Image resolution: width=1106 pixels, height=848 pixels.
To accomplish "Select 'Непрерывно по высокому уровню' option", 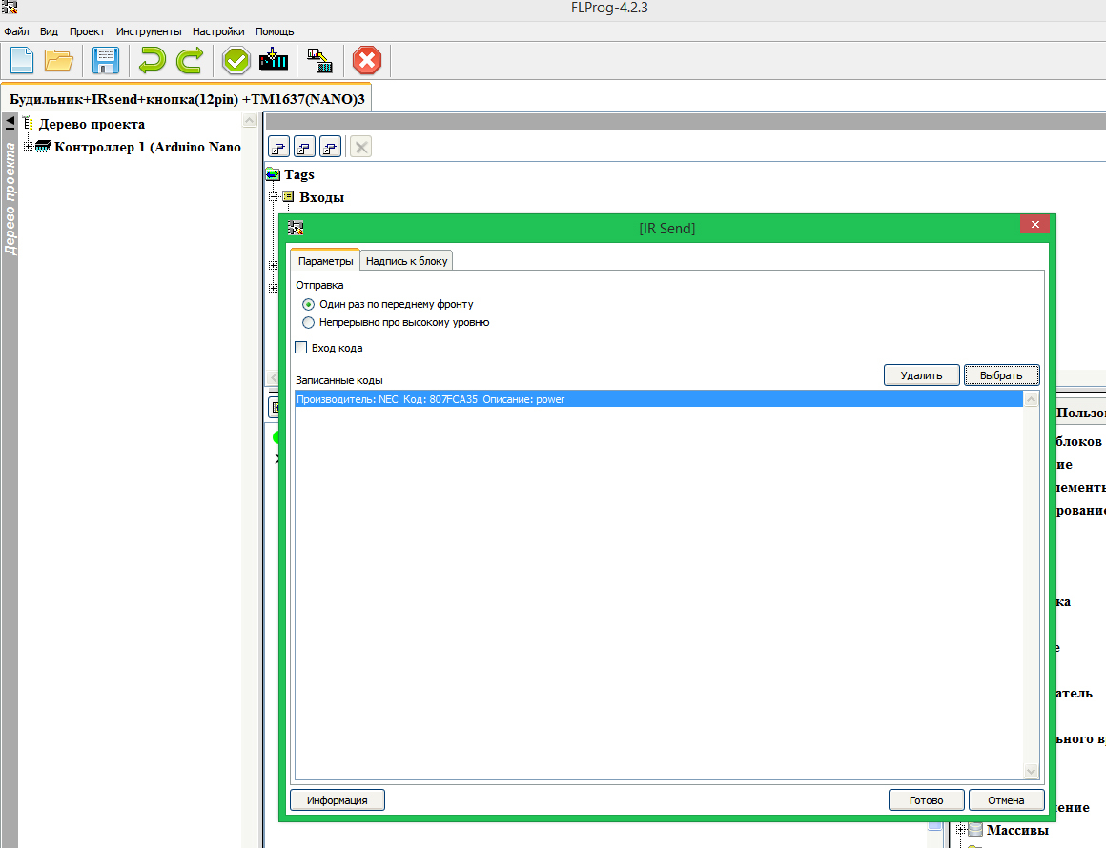I will (308, 322).
